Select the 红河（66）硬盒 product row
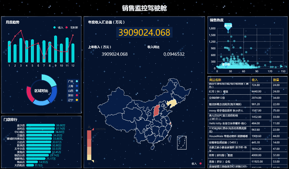 [x=247, y=91]
